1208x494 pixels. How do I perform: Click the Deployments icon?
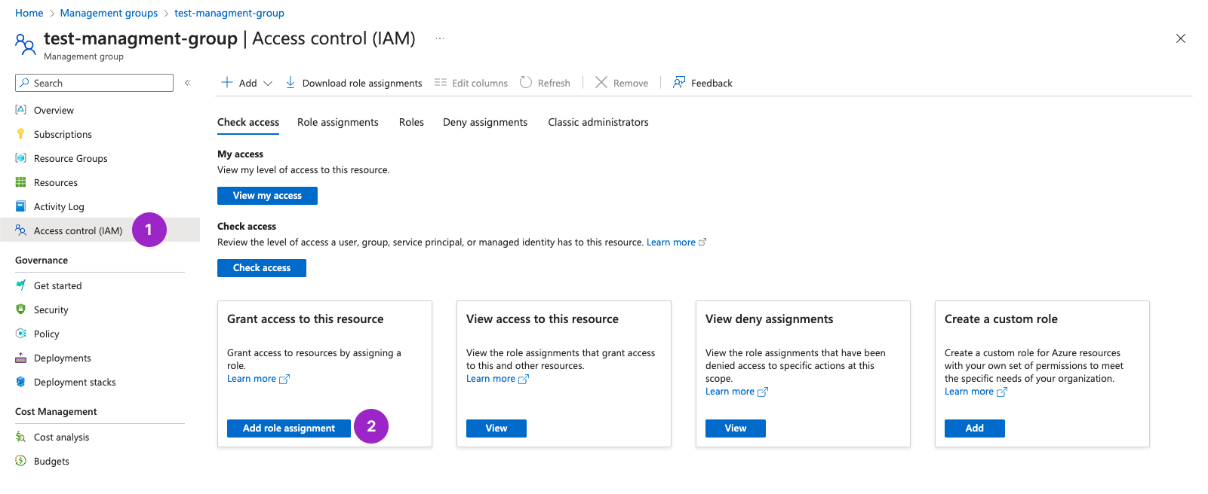(x=21, y=358)
